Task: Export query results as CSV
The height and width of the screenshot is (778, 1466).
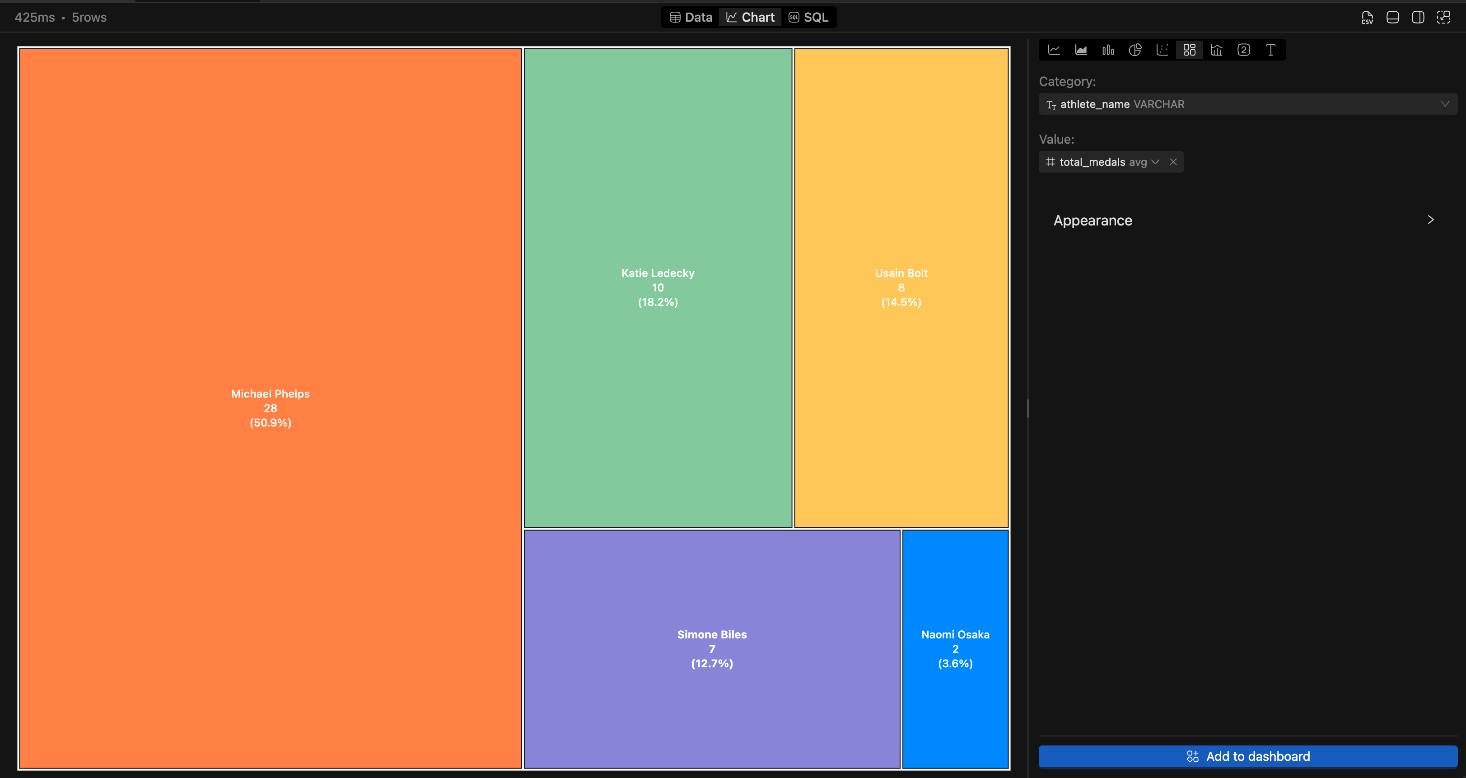Action: (x=1368, y=17)
